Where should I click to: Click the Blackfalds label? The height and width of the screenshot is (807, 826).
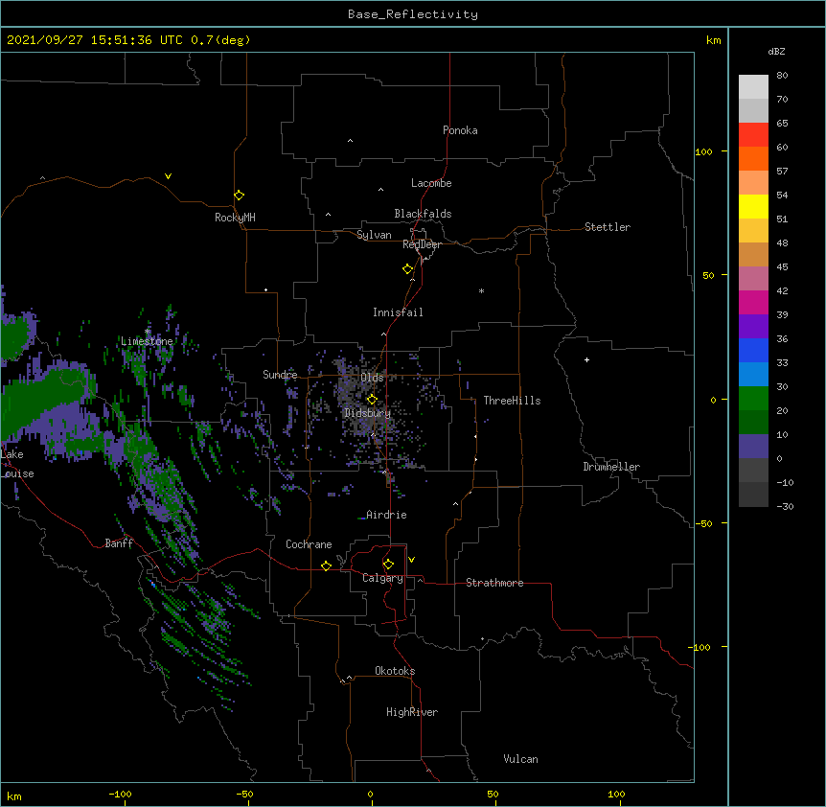point(423,214)
